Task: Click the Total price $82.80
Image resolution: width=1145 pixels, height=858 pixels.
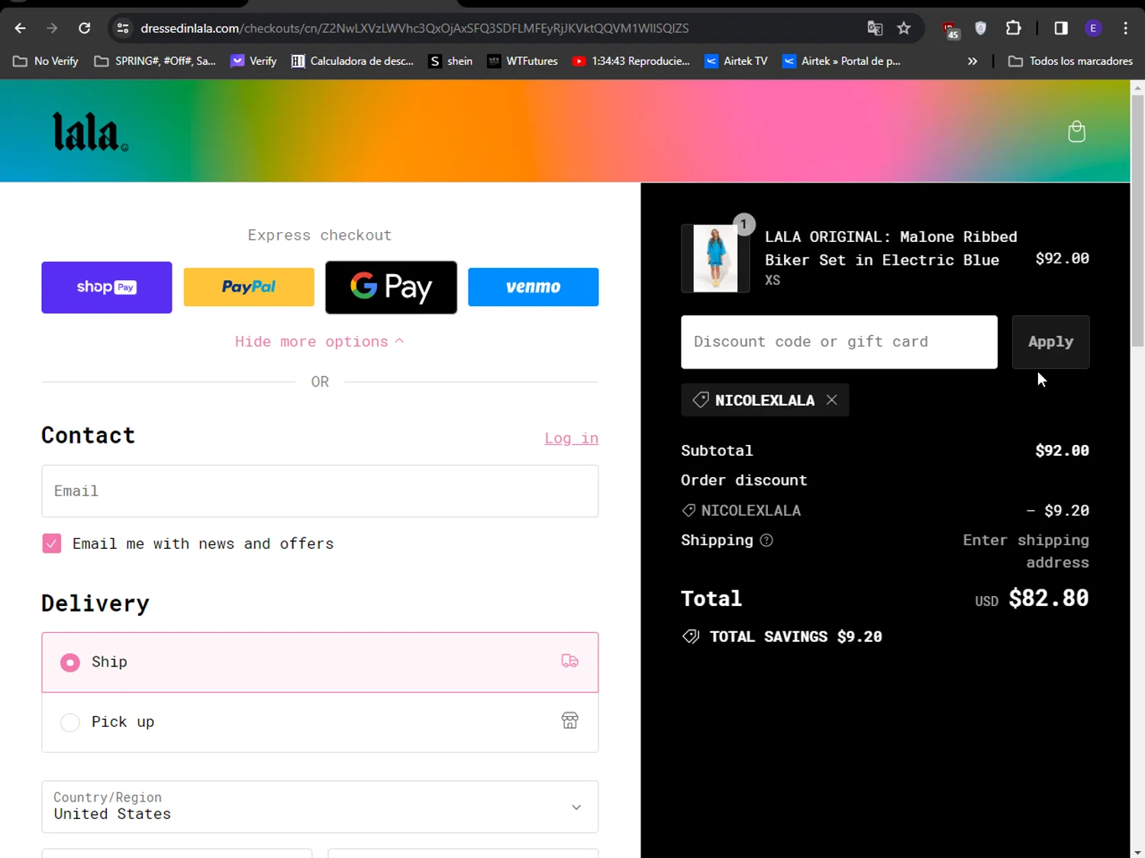Action: click(x=1049, y=598)
